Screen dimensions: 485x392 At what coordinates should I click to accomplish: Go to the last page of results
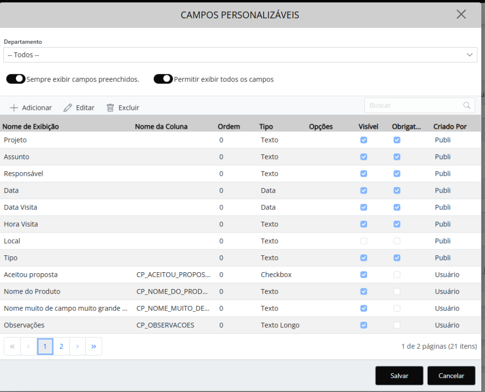[94, 347]
